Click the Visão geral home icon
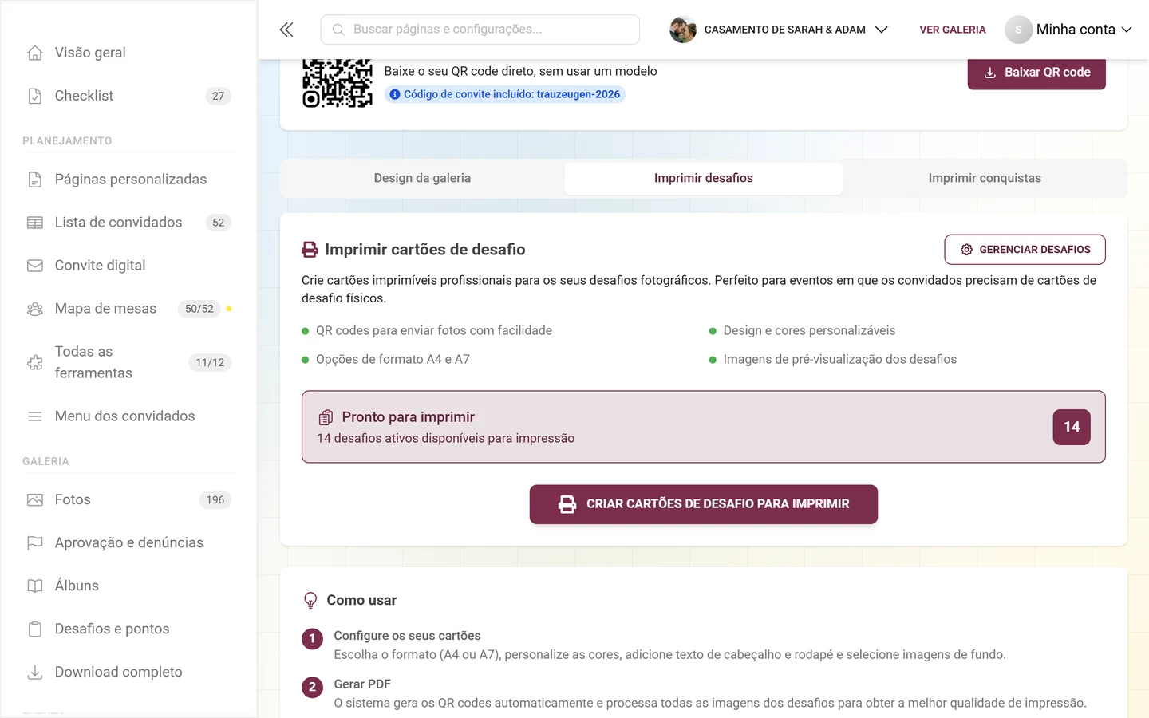1149x718 pixels. coord(35,53)
